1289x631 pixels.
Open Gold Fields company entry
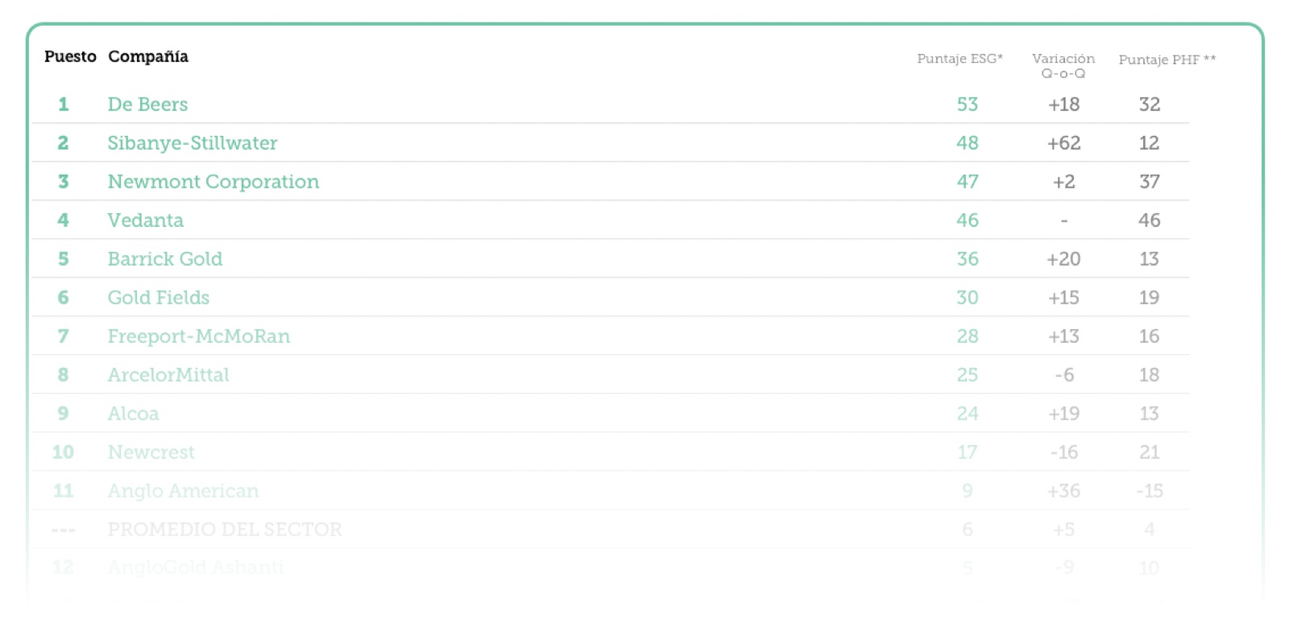click(159, 298)
